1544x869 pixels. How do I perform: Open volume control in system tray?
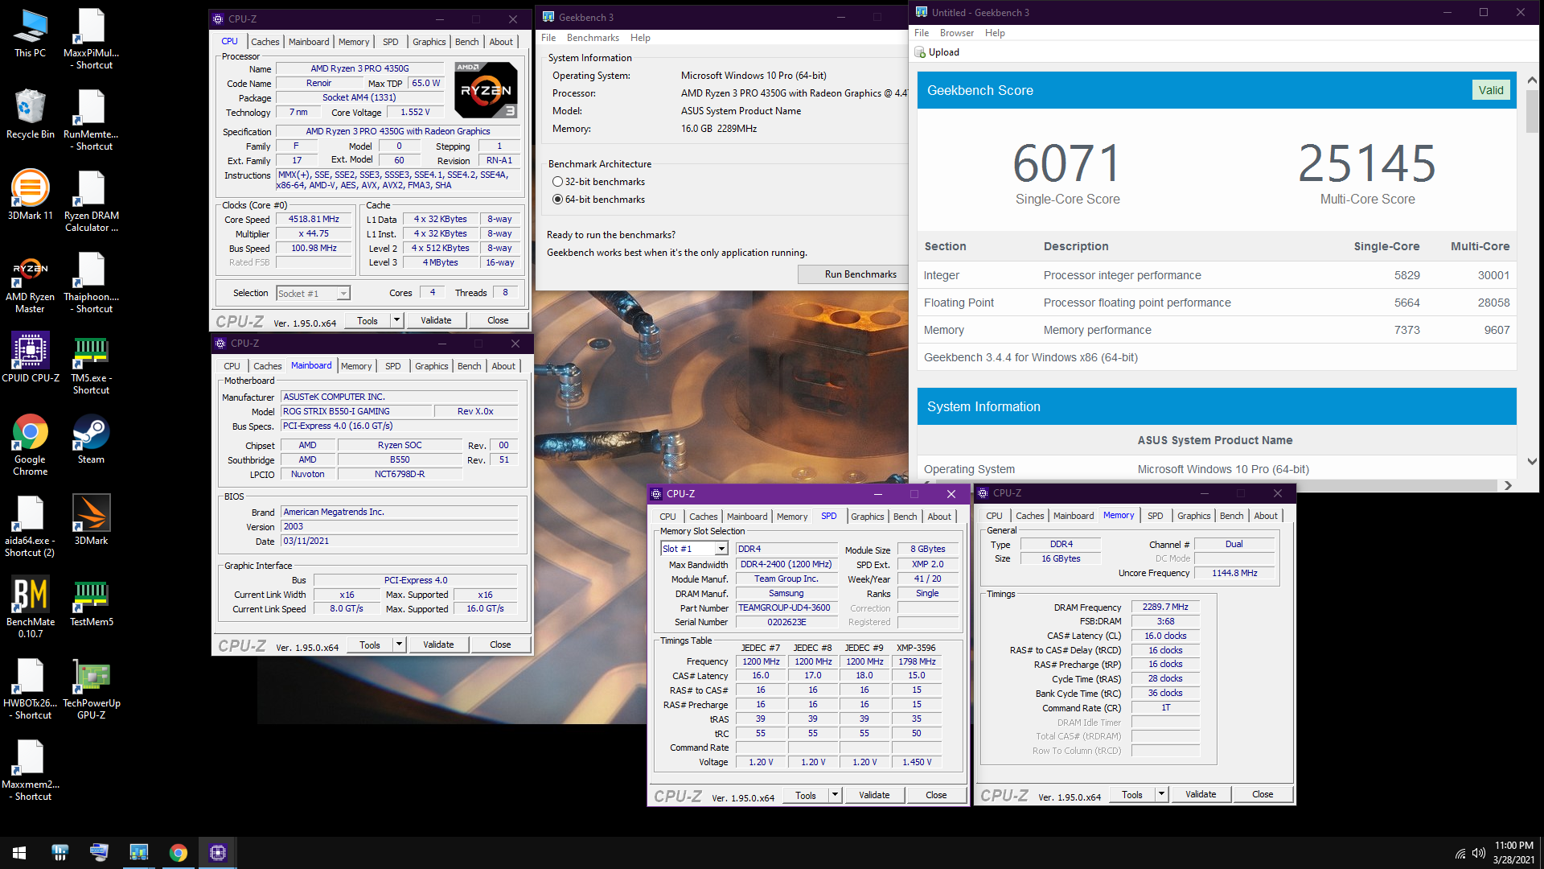[x=1479, y=853]
